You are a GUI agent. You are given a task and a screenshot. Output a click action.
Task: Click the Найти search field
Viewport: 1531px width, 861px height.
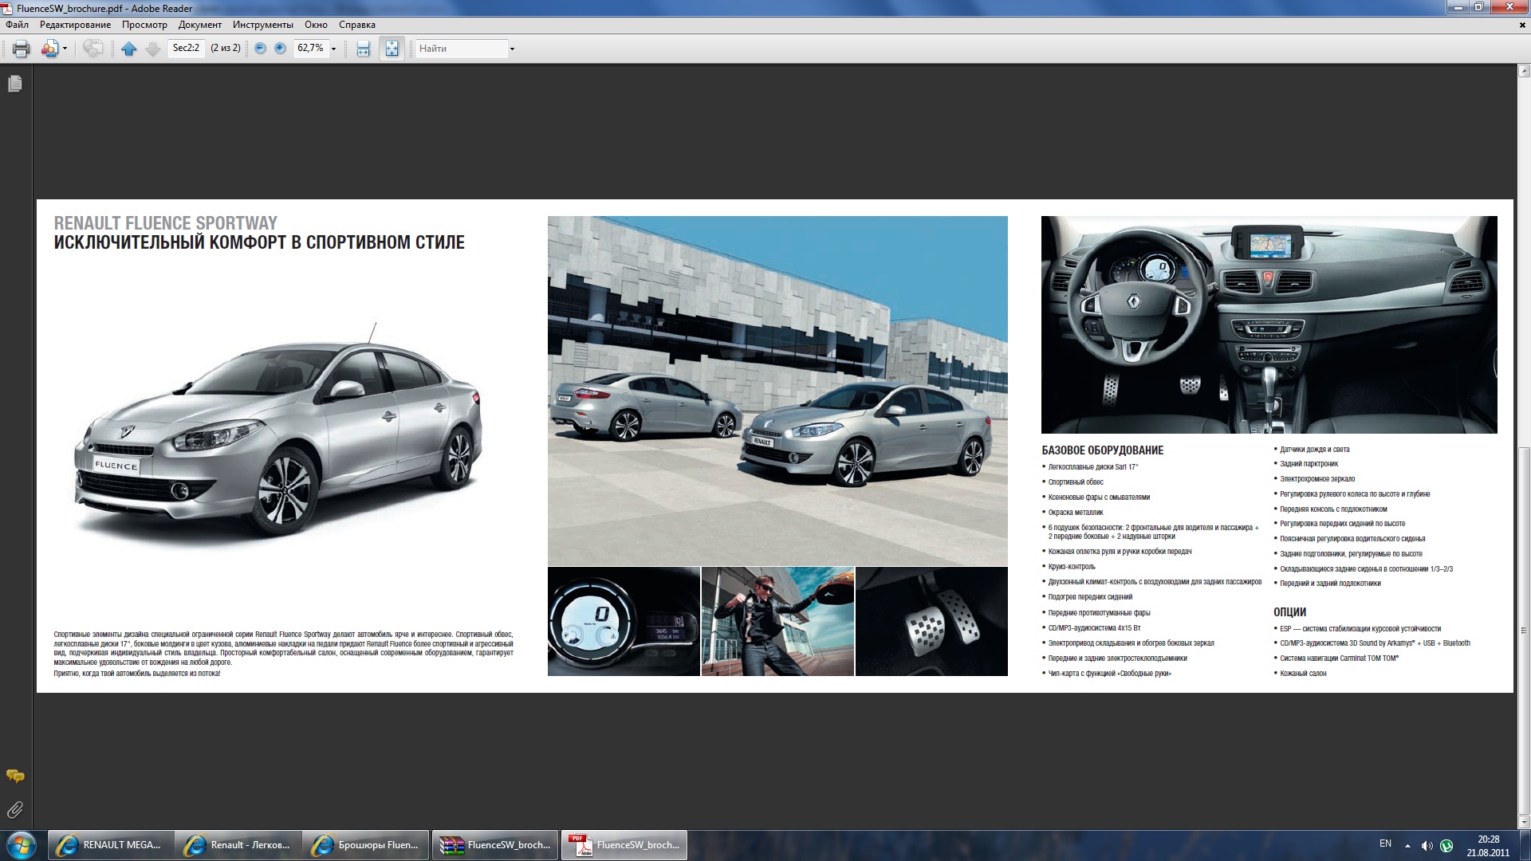pyautogui.click(x=462, y=49)
